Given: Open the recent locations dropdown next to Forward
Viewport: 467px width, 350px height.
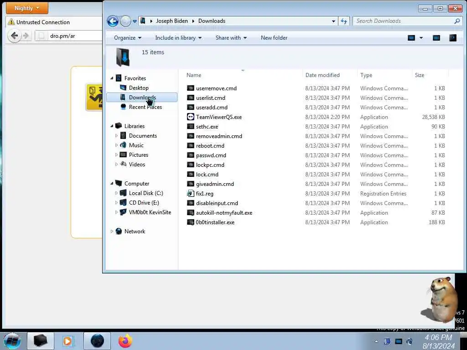Looking at the screenshot, I should pos(135,21).
